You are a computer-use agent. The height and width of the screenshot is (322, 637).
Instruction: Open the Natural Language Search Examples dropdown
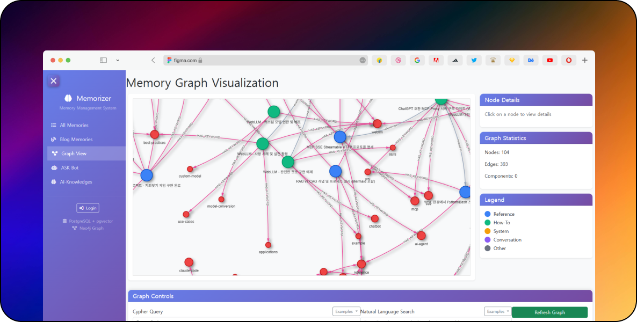tap(497, 311)
